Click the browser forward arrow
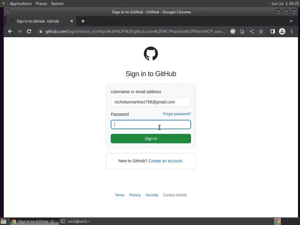 pos(20,31)
